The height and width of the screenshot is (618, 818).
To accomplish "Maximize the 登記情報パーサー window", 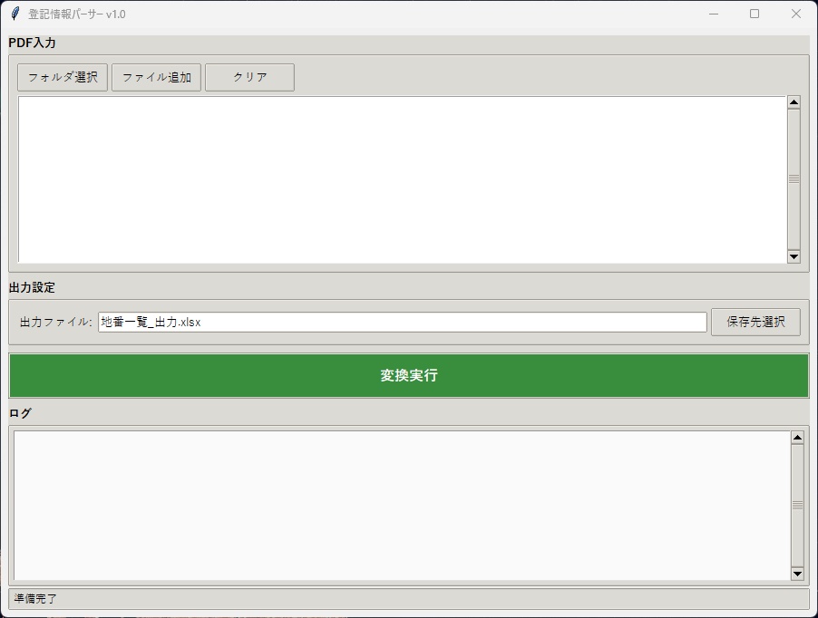I will pyautogui.click(x=755, y=14).
